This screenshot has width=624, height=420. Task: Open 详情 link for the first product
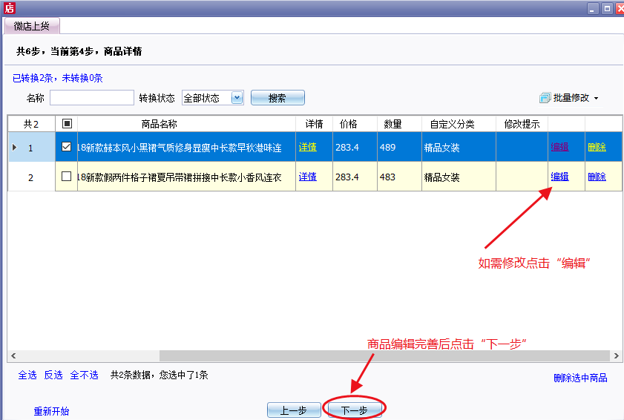coord(308,148)
